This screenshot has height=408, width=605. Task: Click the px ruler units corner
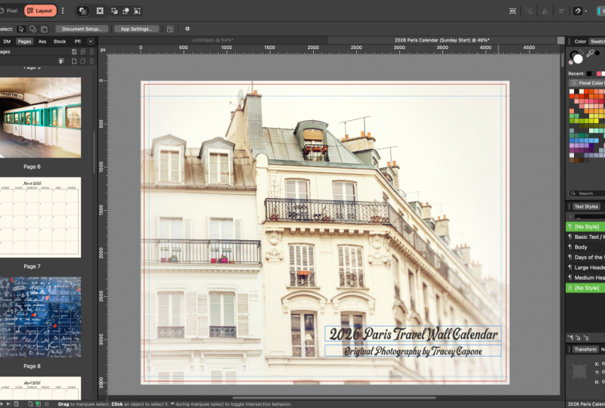point(103,49)
